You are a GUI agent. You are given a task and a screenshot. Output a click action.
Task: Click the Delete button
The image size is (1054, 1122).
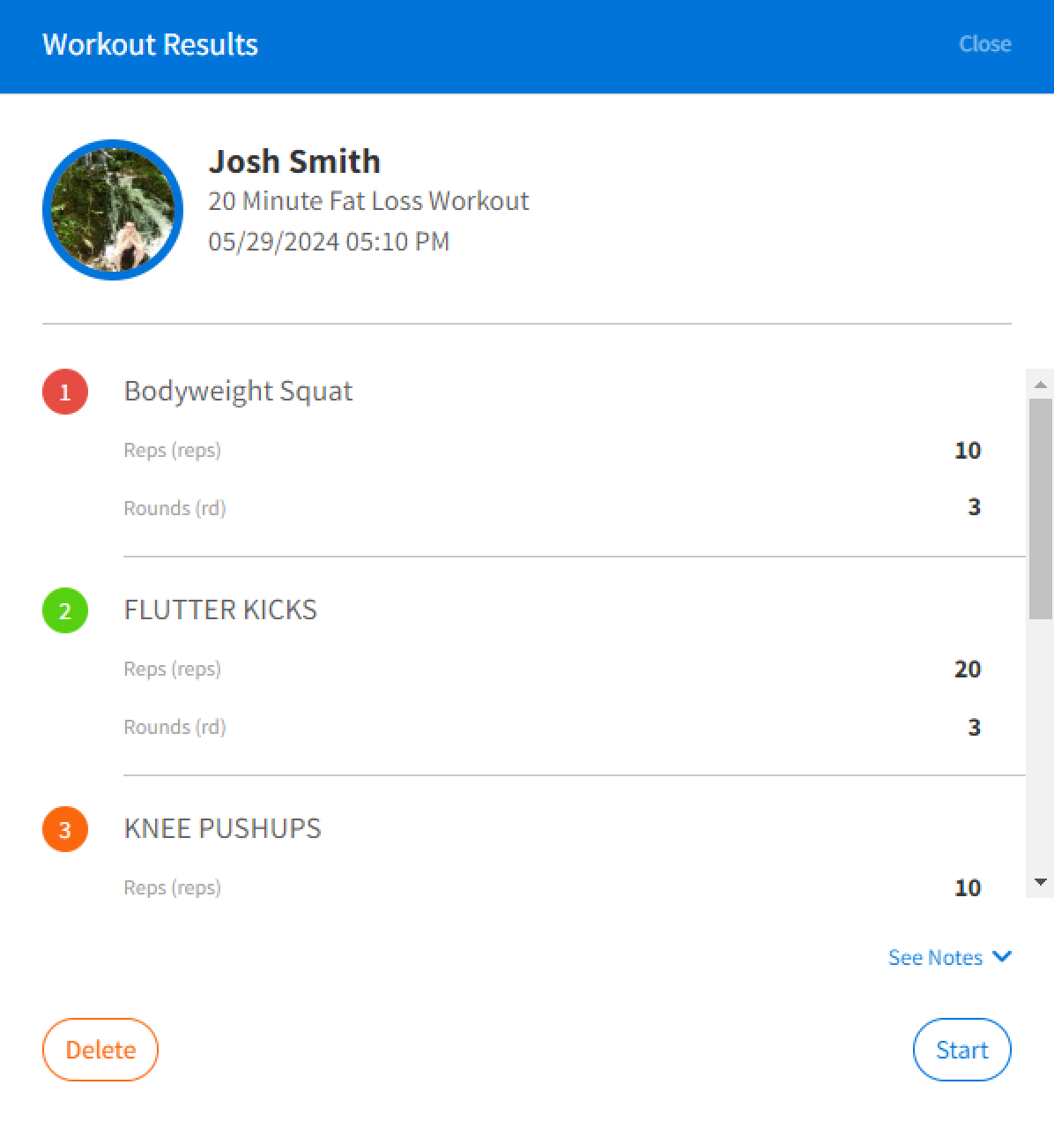[100, 1050]
